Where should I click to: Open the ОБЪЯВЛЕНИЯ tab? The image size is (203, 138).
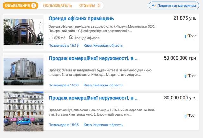click(x=17, y=6)
